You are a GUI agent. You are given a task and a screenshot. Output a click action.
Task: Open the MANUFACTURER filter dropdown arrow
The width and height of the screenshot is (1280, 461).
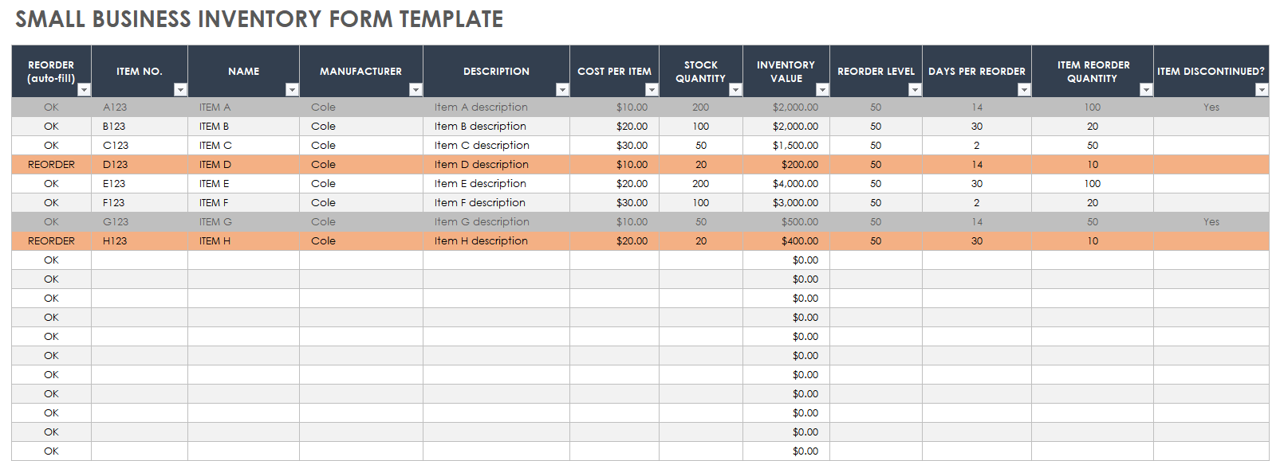pyautogui.click(x=416, y=90)
